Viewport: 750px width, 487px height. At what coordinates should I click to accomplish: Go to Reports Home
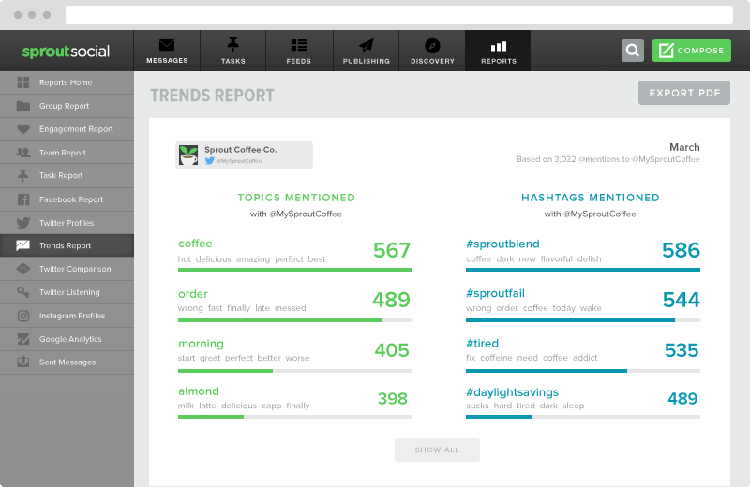click(67, 82)
